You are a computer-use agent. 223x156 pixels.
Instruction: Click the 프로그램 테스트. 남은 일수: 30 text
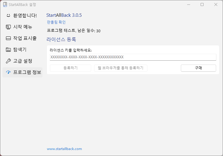tap(74, 30)
